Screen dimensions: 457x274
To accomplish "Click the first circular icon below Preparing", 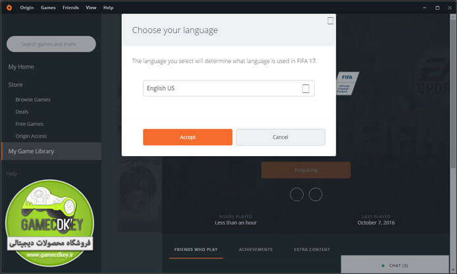I will coord(297,194).
